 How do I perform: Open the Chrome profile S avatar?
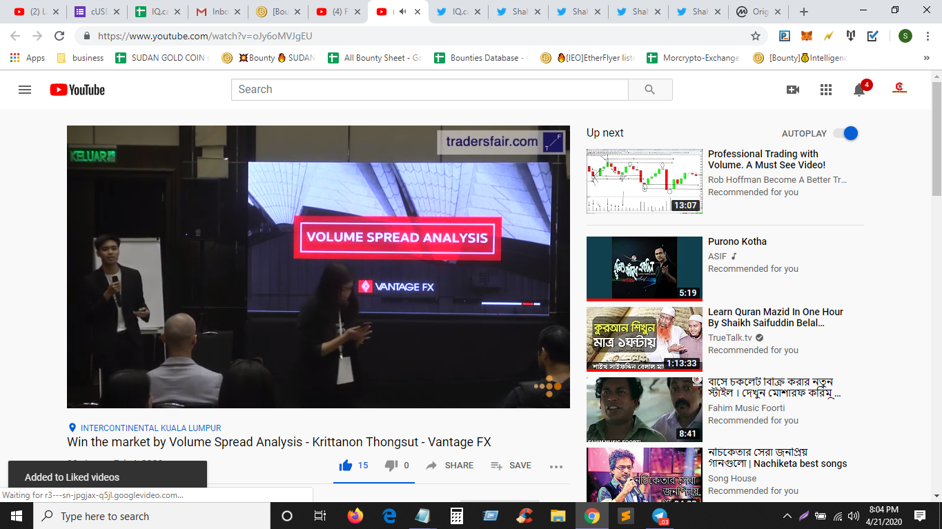point(905,36)
